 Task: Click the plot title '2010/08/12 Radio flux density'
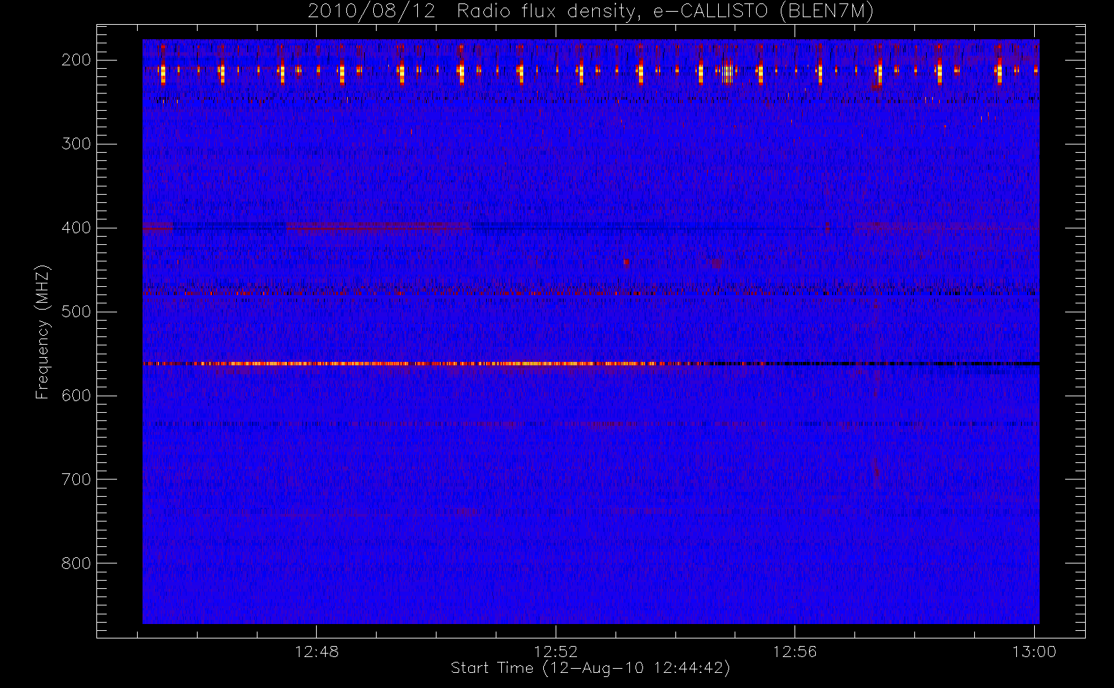pyautogui.click(x=591, y=12)
